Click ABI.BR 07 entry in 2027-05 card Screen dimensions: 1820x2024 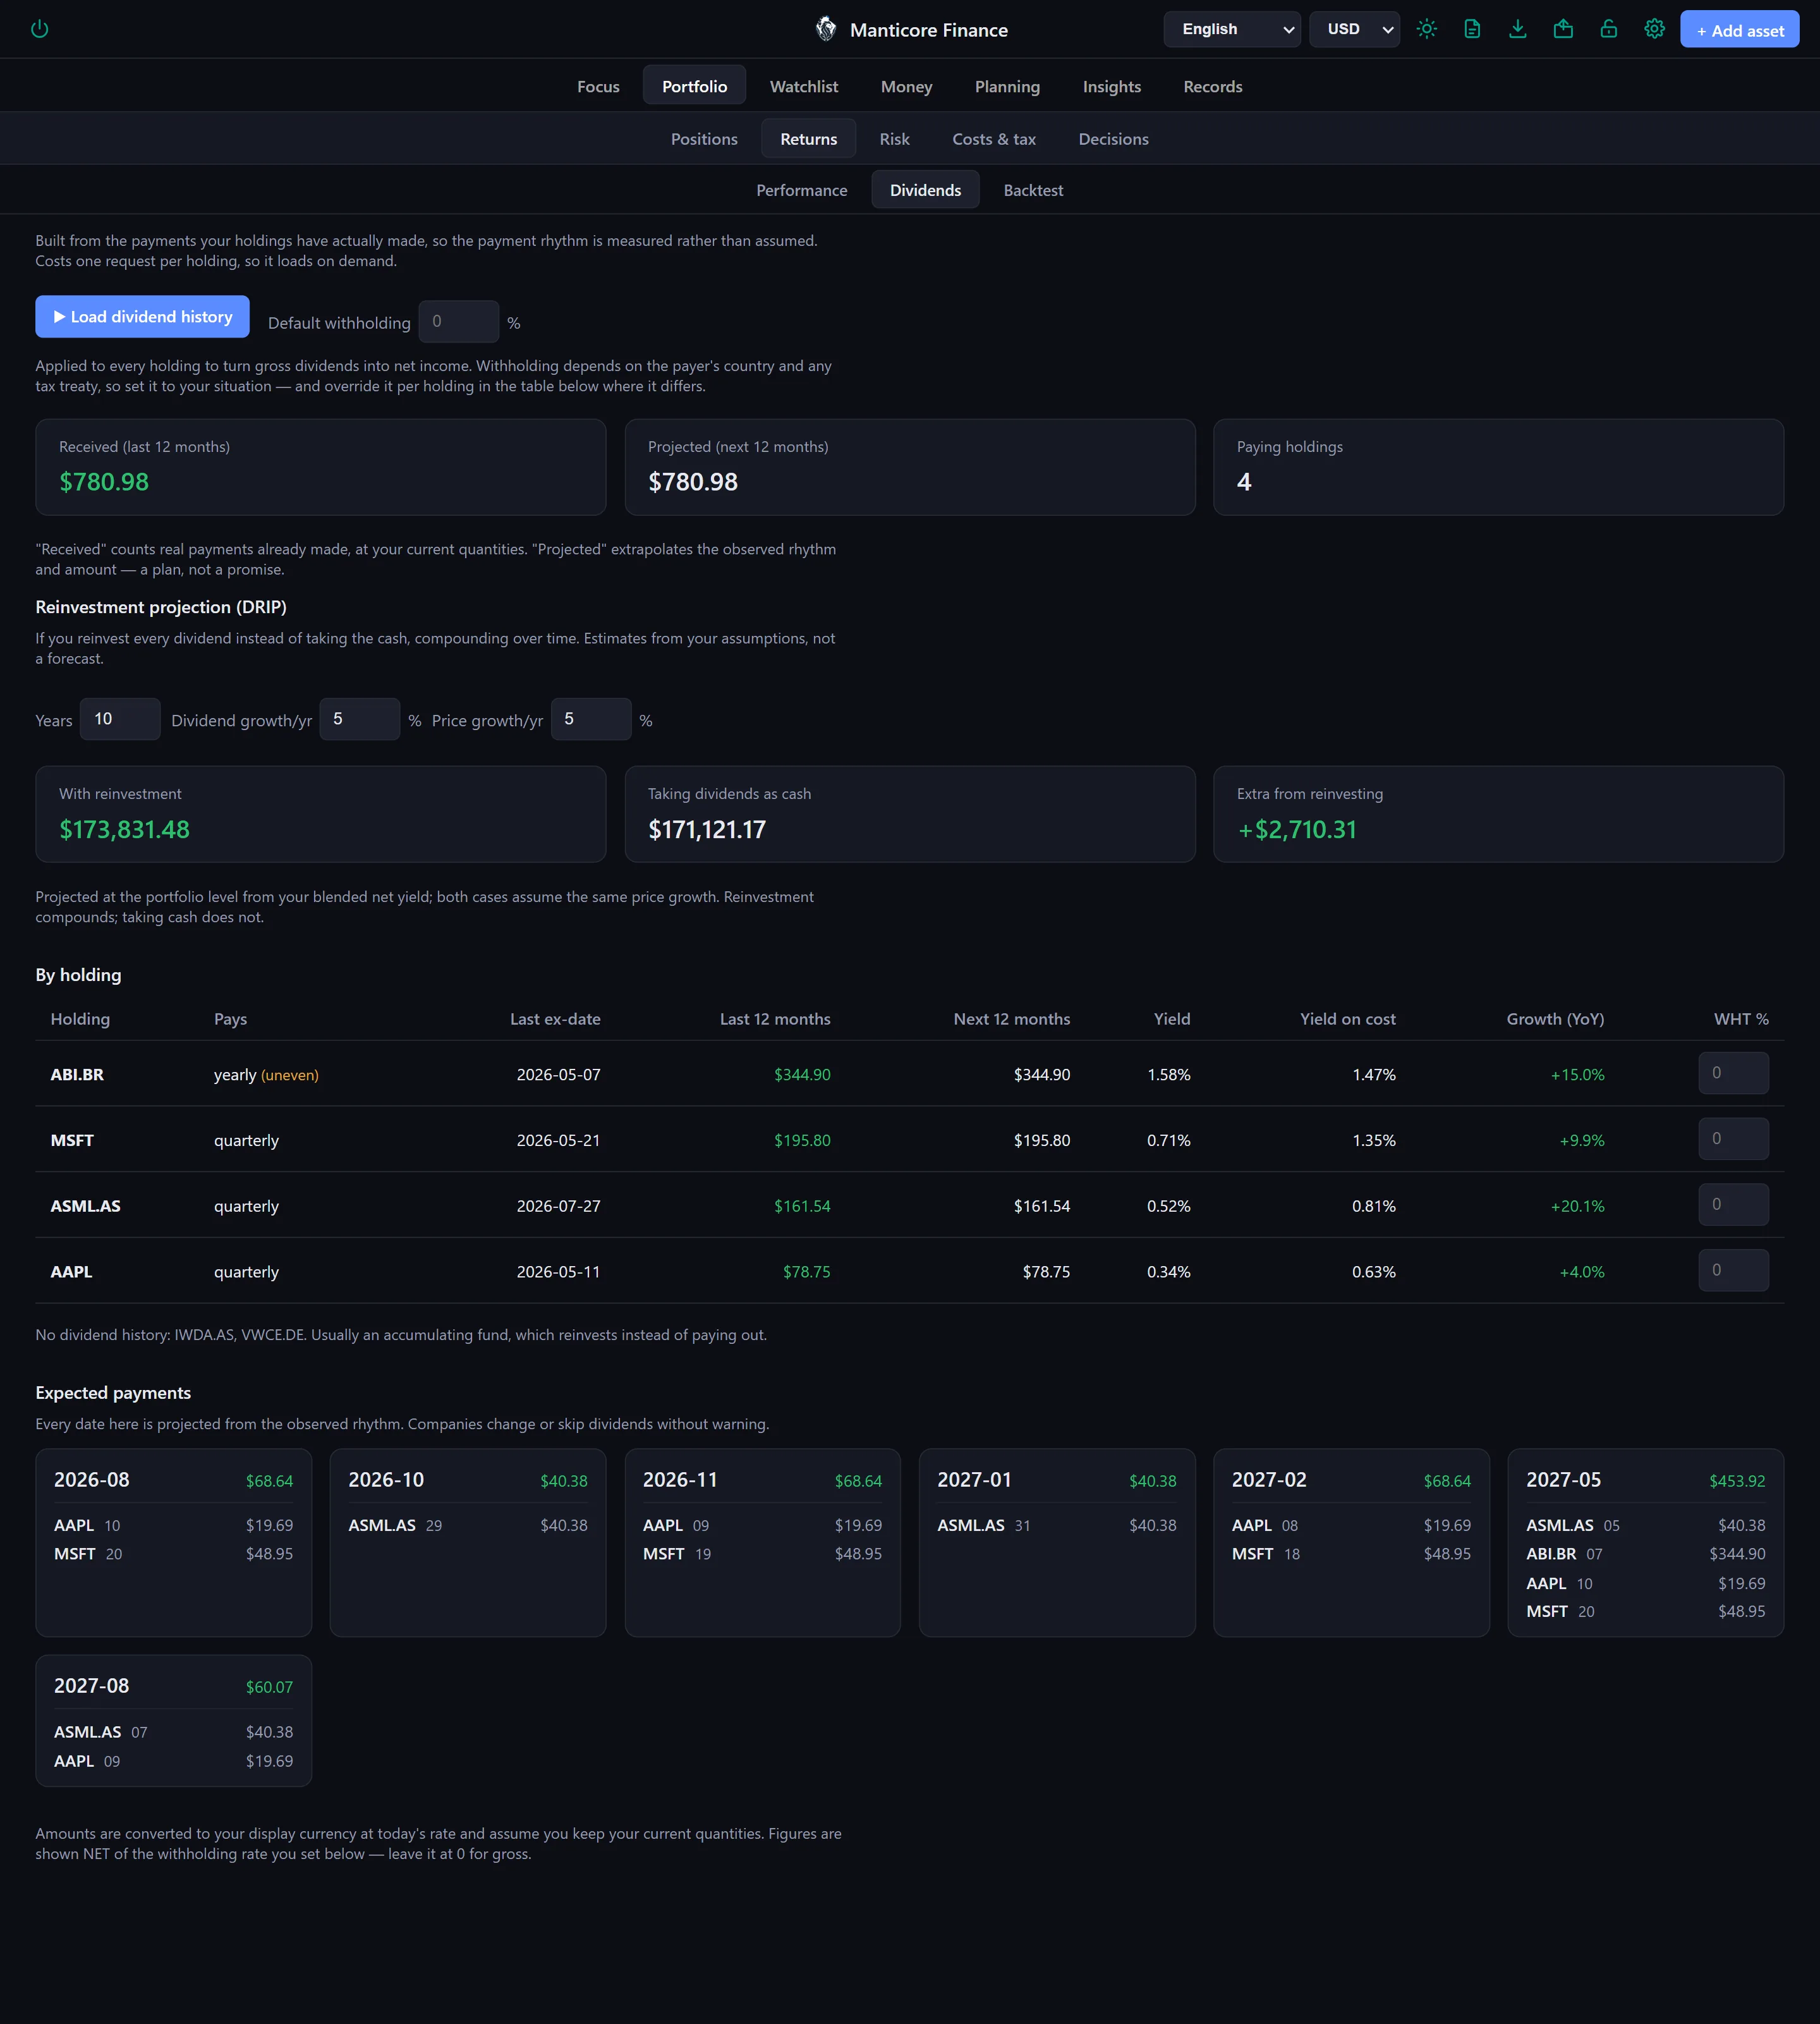1645,1554
